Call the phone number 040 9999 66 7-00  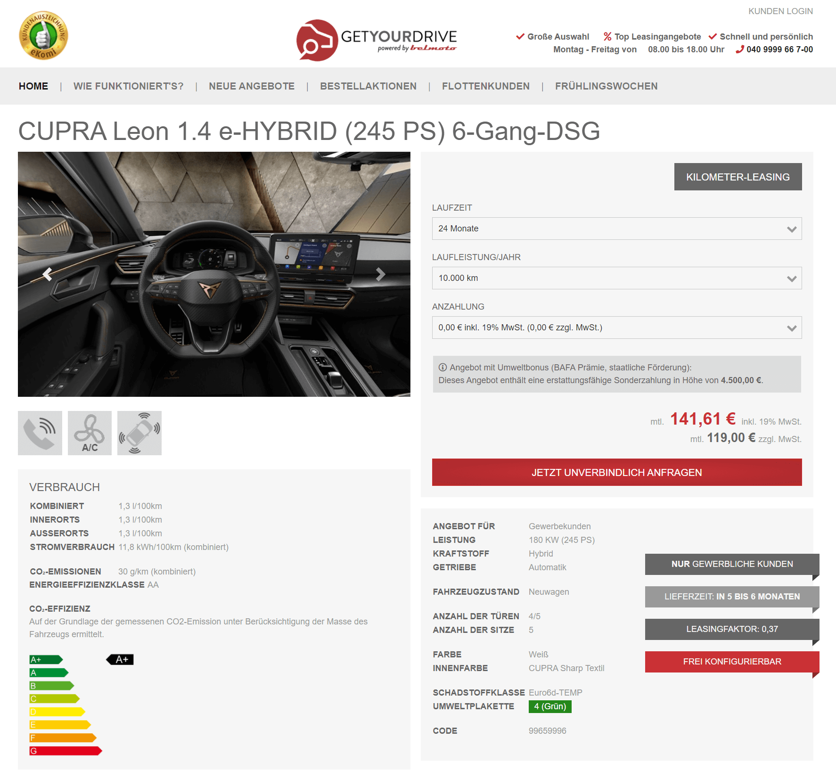779,49
